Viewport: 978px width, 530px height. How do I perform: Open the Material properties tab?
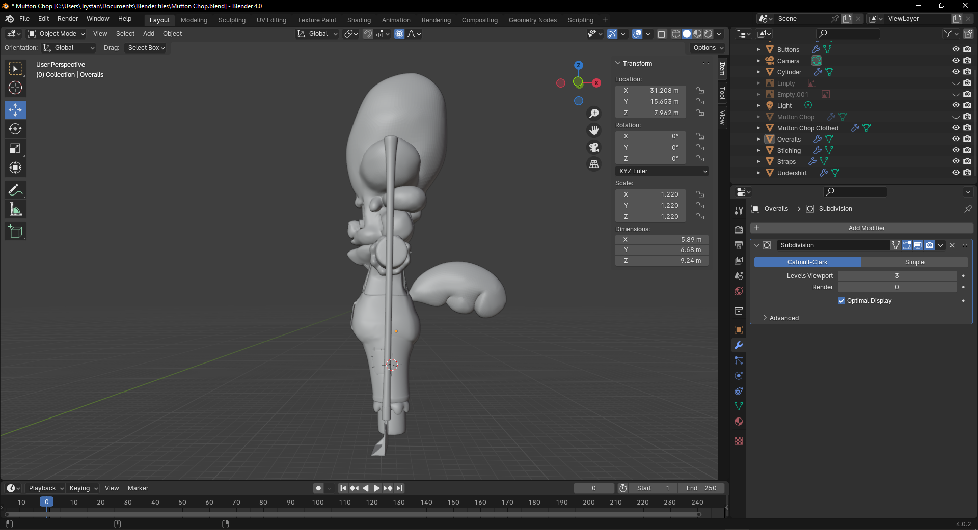(x=739, y=422)
